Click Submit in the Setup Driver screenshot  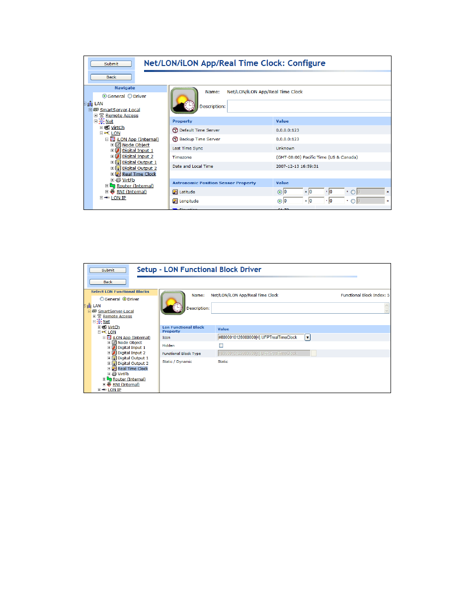[x=108, y=270]
